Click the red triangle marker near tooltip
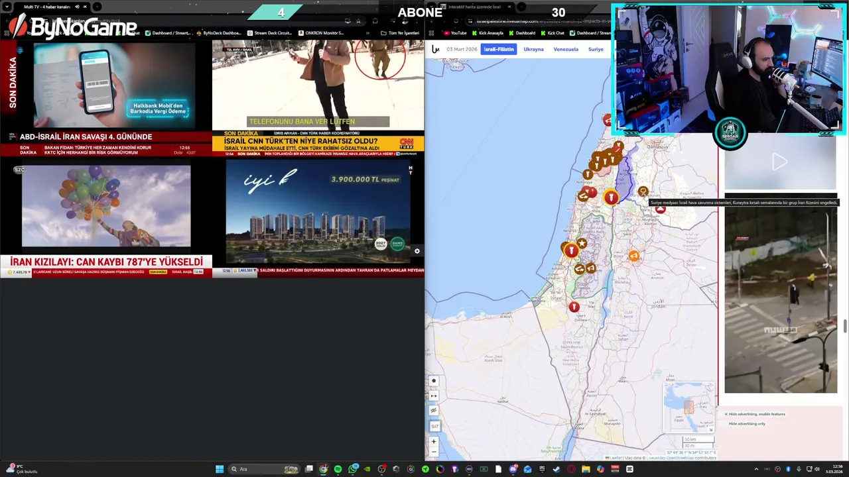The width and height of the screenshot is (849, 477). click(660, 209)
